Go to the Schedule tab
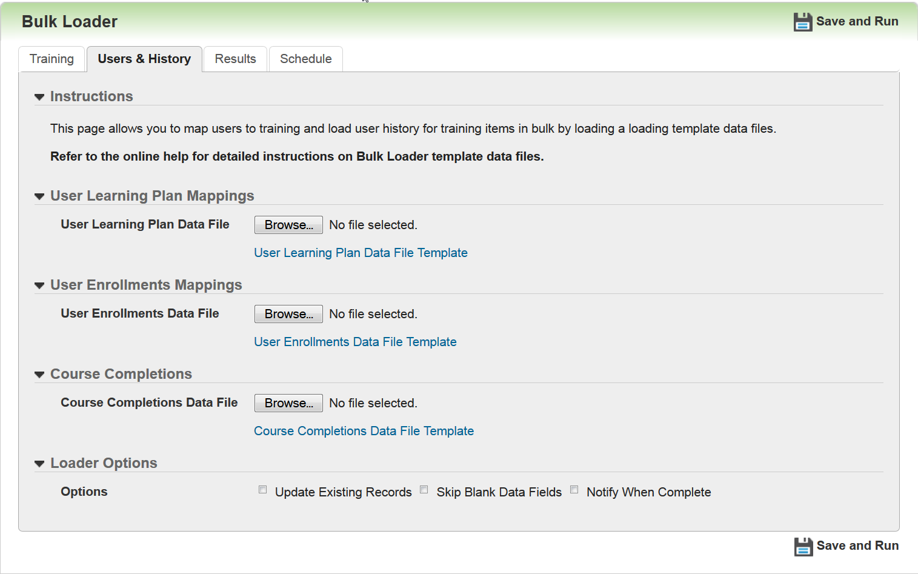The width and height of the screenshot is (918, 574). pyautogui.click(x=305, y=59)
